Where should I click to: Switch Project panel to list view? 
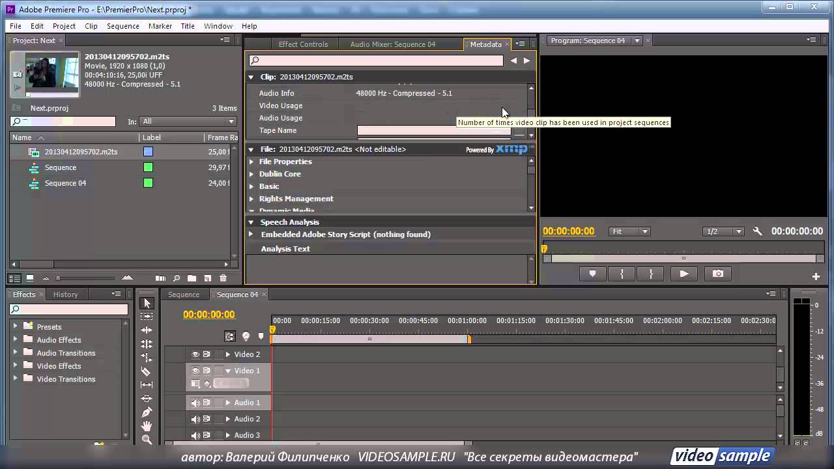coord(15,278)
